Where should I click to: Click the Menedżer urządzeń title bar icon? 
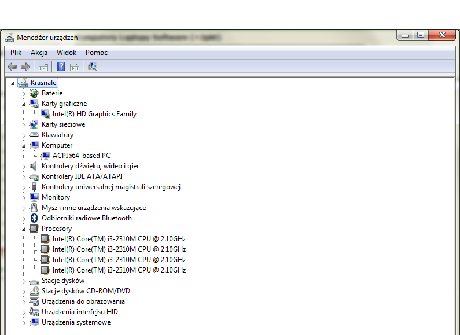tap(9, 38)
